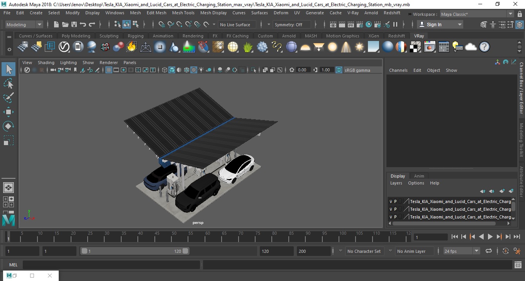
Task: Open the Hypershade circle icon
Action: pyautogui.click(x=369, y=24)
